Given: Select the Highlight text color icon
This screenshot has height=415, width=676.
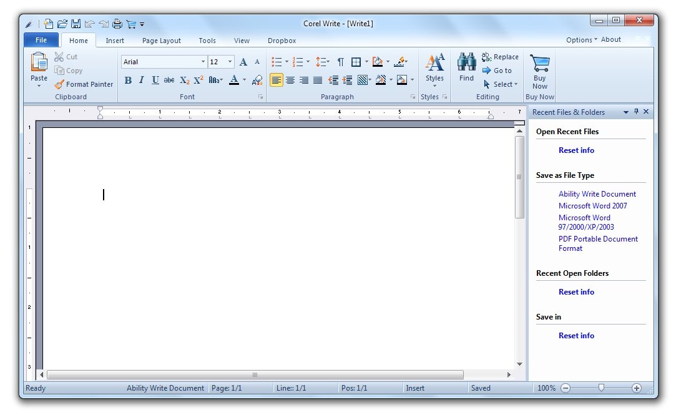Looking at the screenshot, I should (x=399, y=61).
